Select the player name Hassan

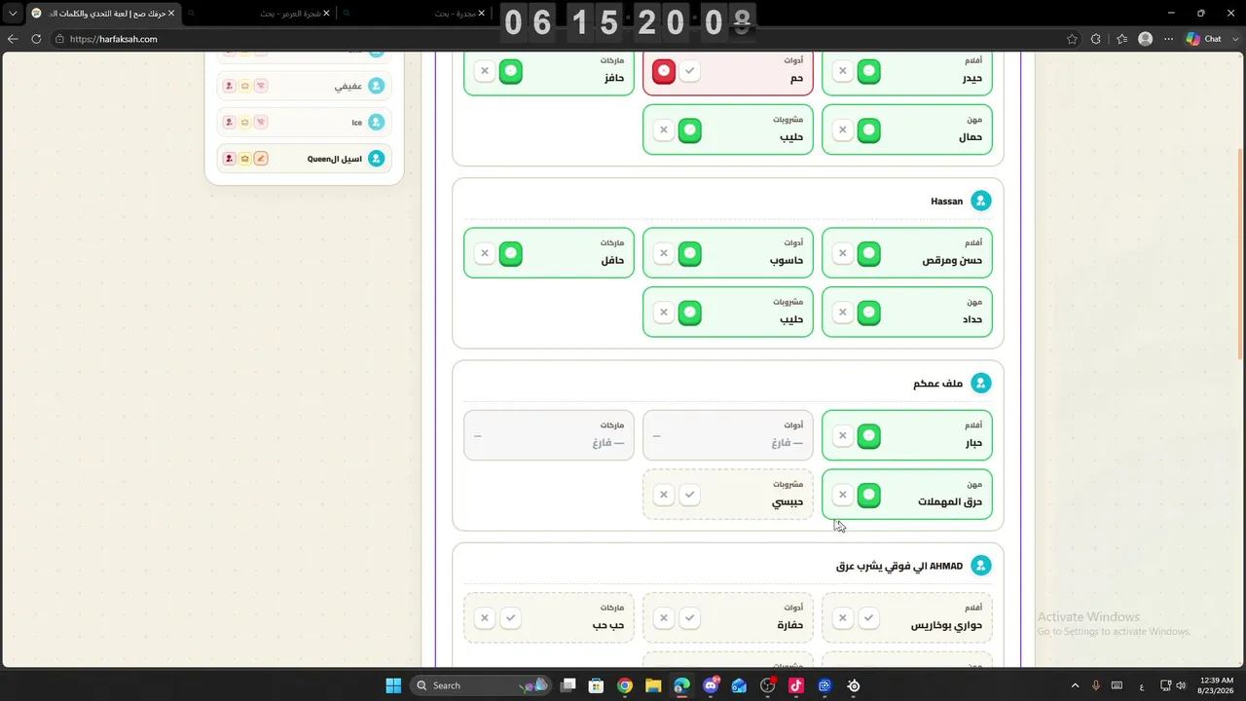pyautogui.click(x=946, y=202)
